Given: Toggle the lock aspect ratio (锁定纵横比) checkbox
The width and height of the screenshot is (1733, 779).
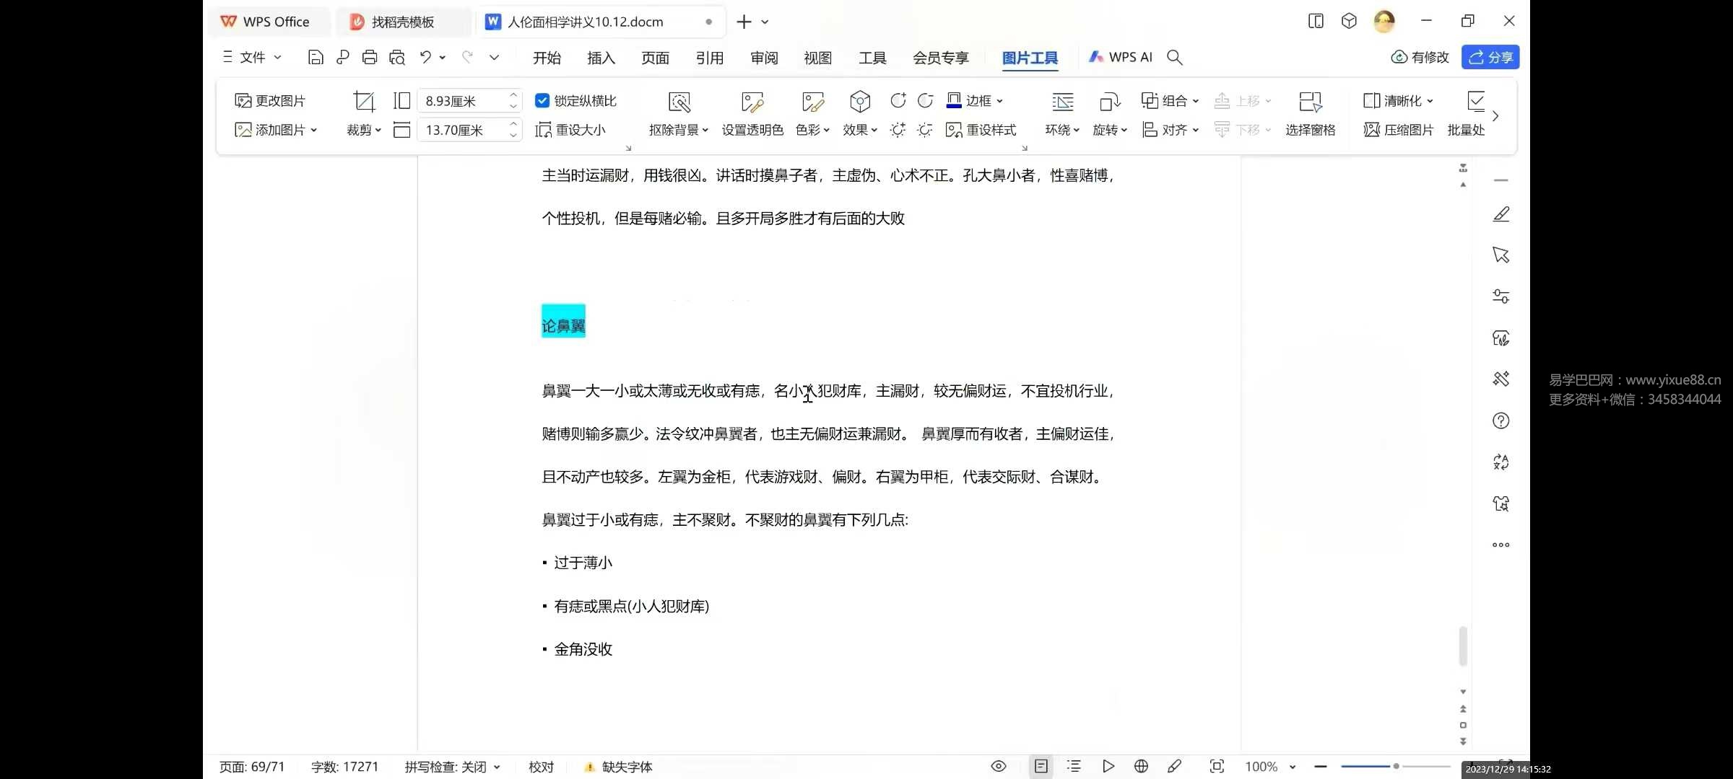Looking at the screenshot, I should [x=542, y=101].
